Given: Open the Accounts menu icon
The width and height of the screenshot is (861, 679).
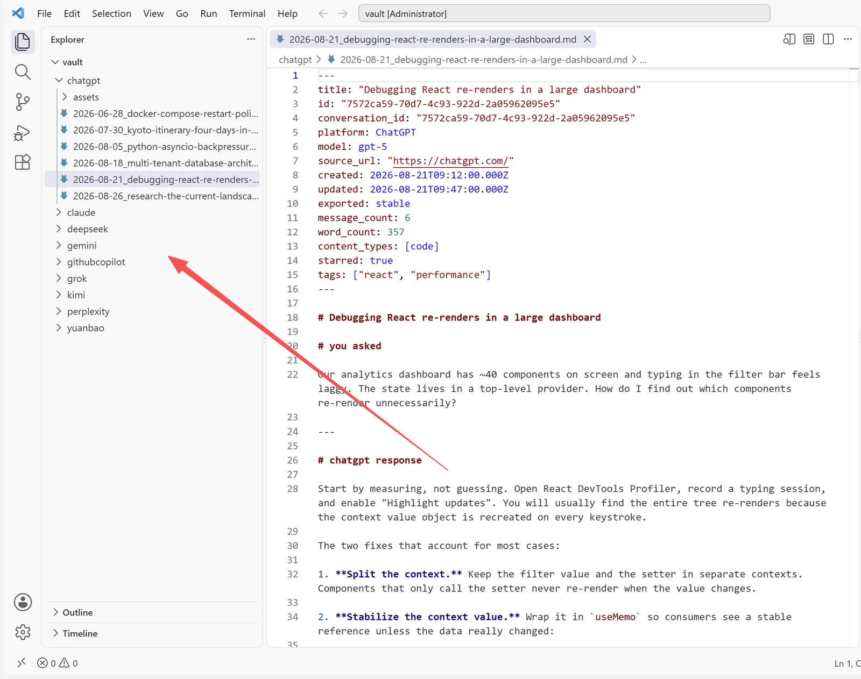Looking at the screenshot, I should pos(23,602).
